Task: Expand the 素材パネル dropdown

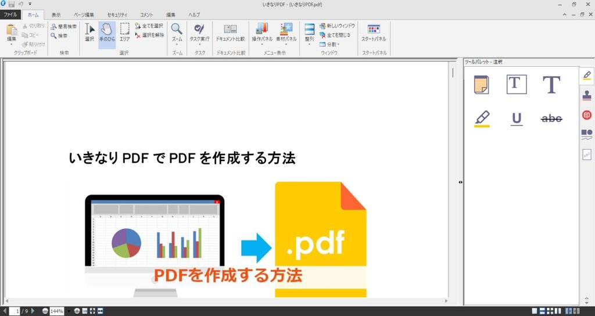Action: [286, 44]
